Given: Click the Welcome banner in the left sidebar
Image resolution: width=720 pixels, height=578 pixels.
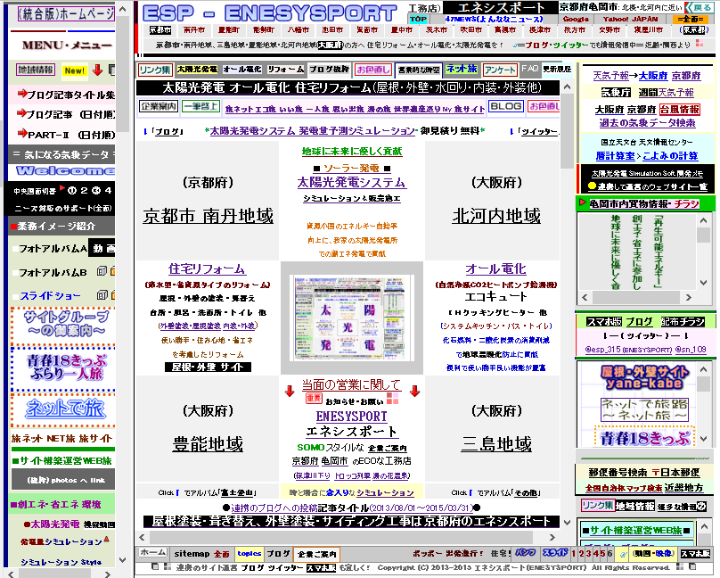Looking at the screenshot, I should click(61, 170).
